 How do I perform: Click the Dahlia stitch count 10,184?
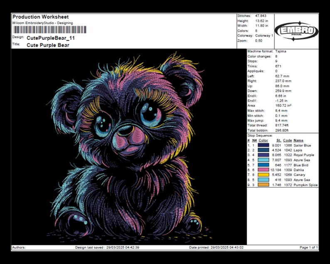click(276, 170)
